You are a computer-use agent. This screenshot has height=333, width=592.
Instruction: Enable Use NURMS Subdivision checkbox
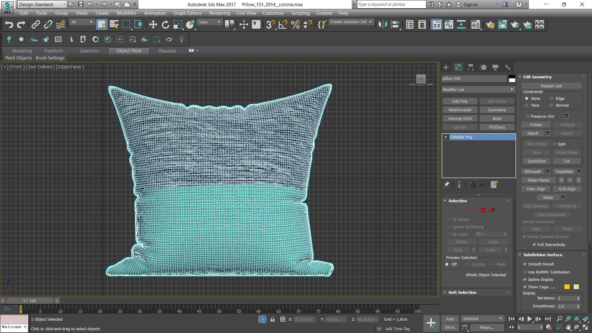[525, 272]
